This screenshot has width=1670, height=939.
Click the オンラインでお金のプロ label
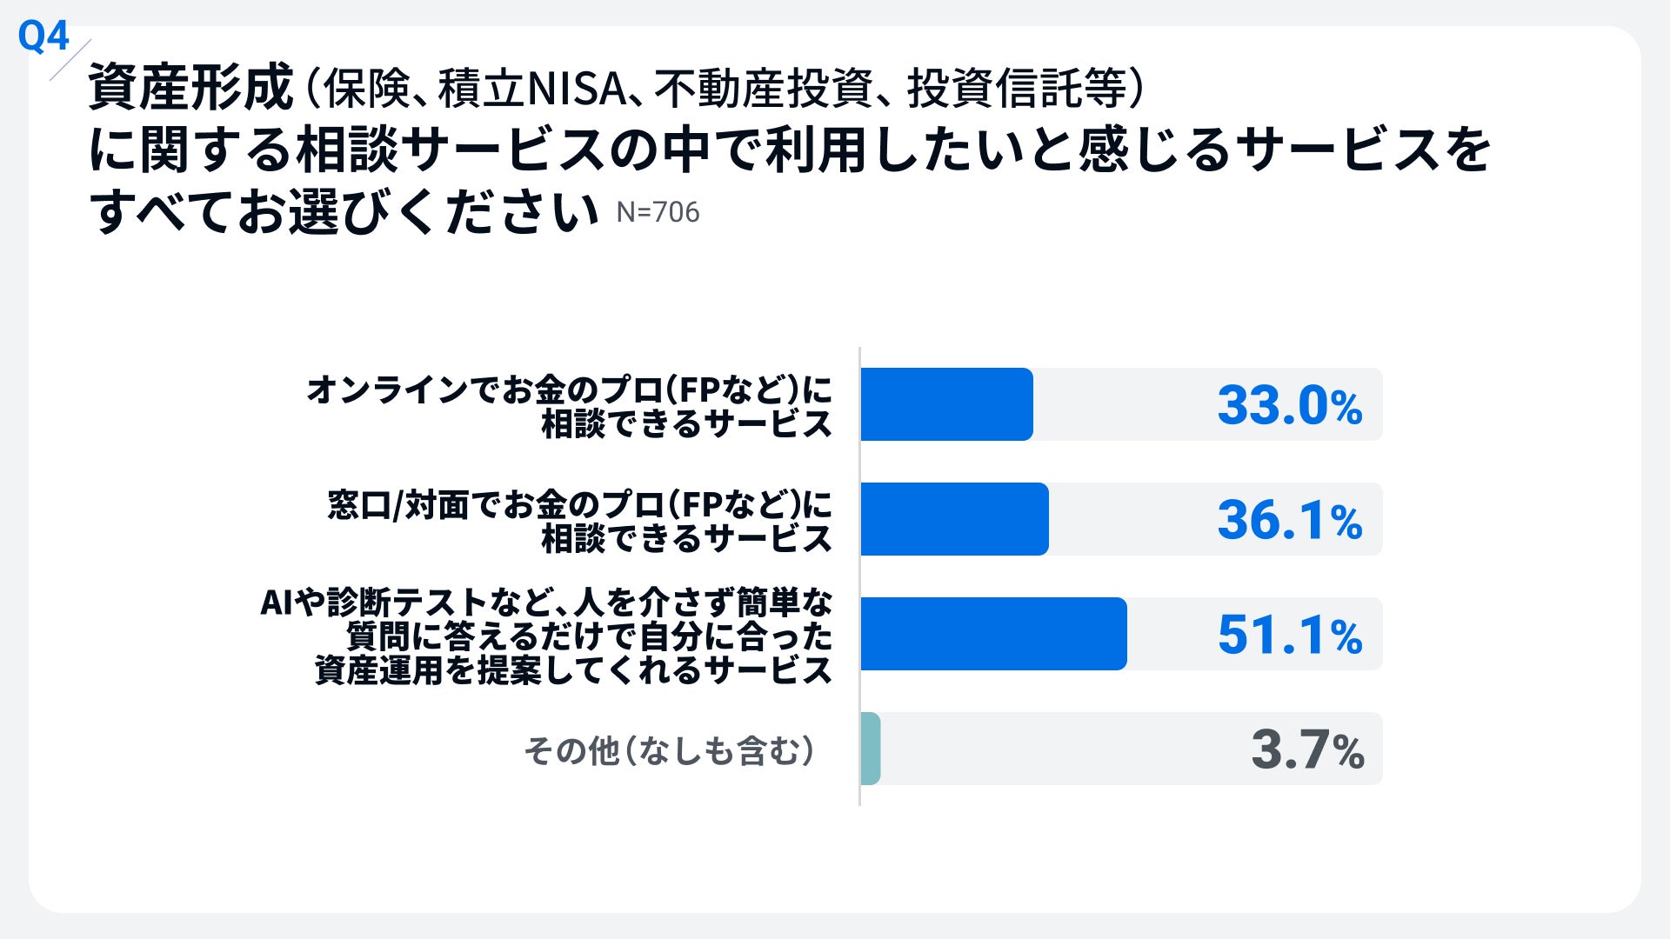point(570,390)
